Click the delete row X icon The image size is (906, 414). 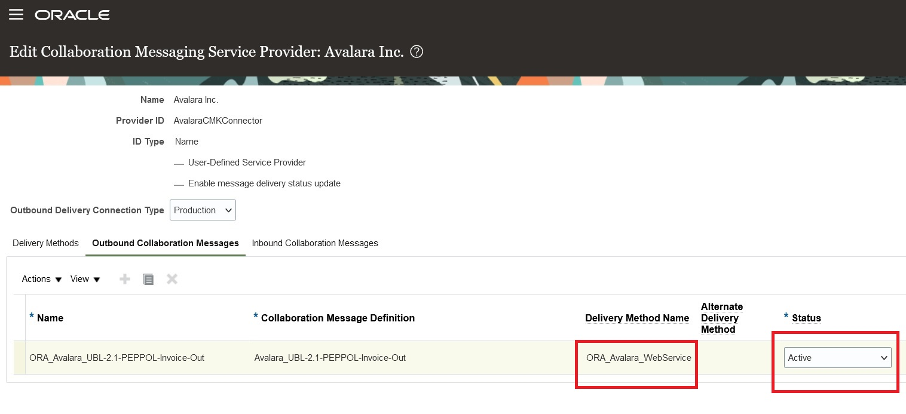point(172,279)
